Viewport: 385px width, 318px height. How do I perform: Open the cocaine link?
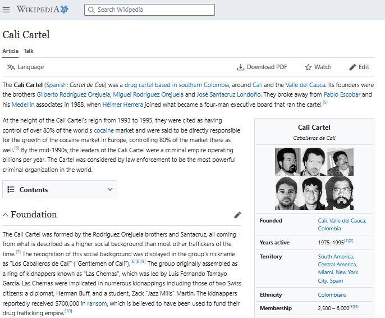[x=104, y=130]
